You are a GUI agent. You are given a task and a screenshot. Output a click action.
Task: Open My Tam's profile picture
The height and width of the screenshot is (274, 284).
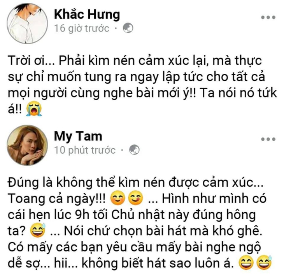(x=27, y=145)
